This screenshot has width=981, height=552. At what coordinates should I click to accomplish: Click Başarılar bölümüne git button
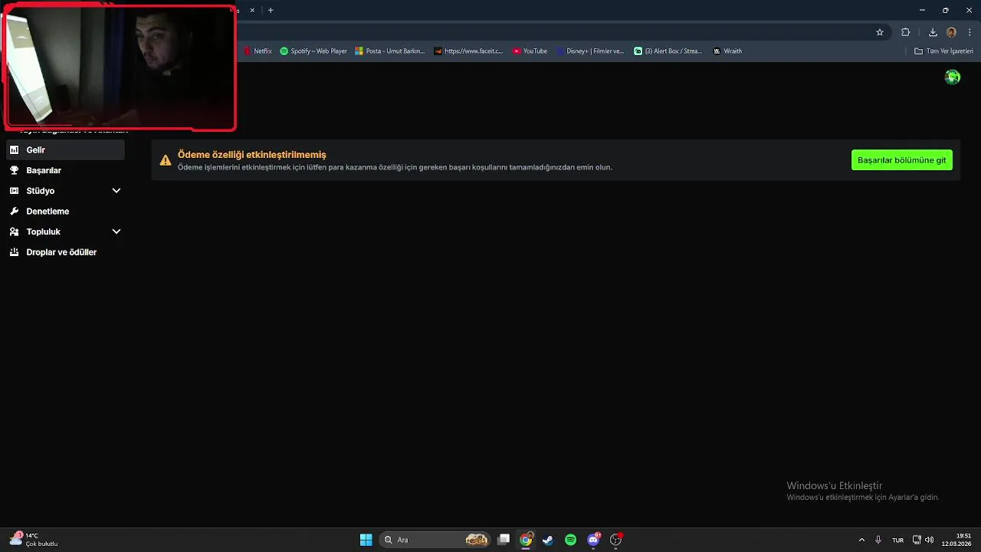pos(901,160)
